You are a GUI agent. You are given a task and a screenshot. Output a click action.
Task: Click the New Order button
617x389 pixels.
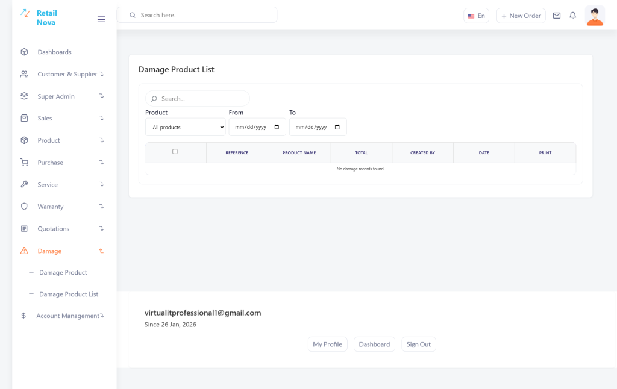point(521,16)
